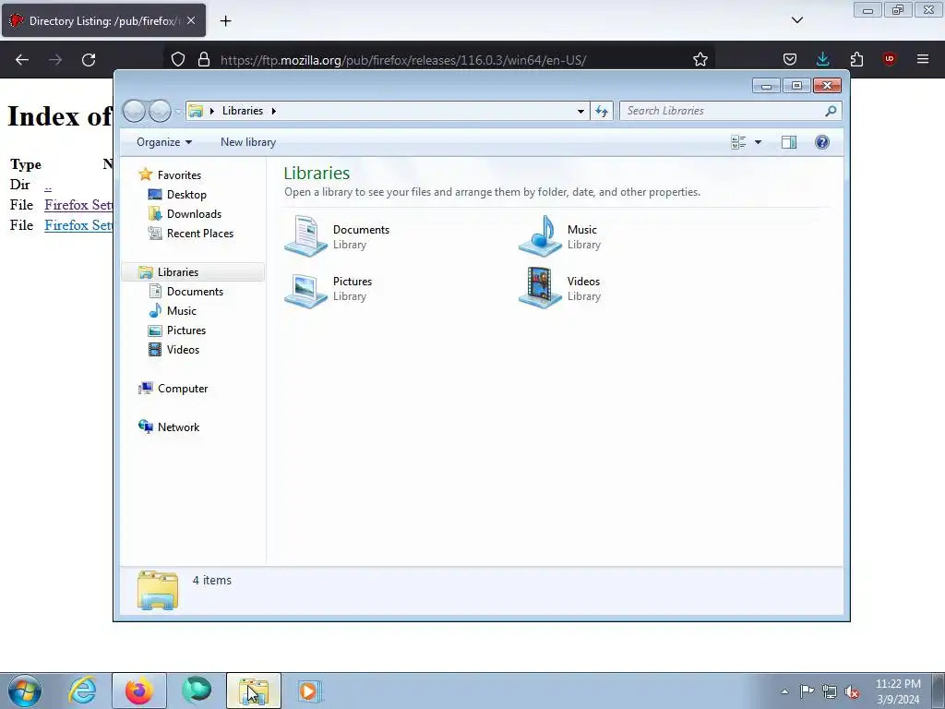This screenshot has width=945, height=709.
Task: Open Firefox extensions menu
Action: pos(856,60)
